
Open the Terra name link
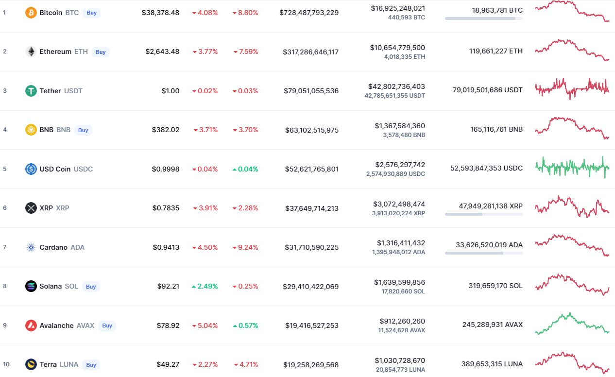click(x=48, y=364)
